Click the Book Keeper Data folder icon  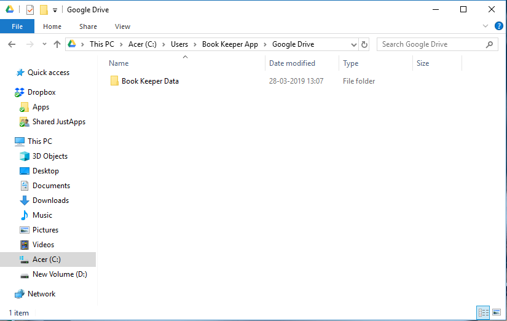pyautogui.click(x=114, y=81)
